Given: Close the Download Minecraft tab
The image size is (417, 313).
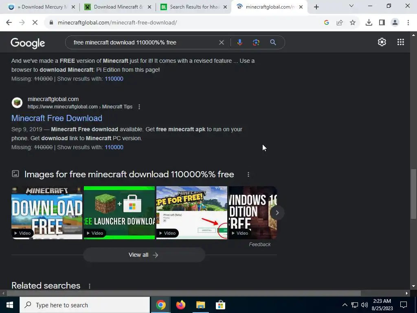Looking at the screenshot, I should (149, 7).
